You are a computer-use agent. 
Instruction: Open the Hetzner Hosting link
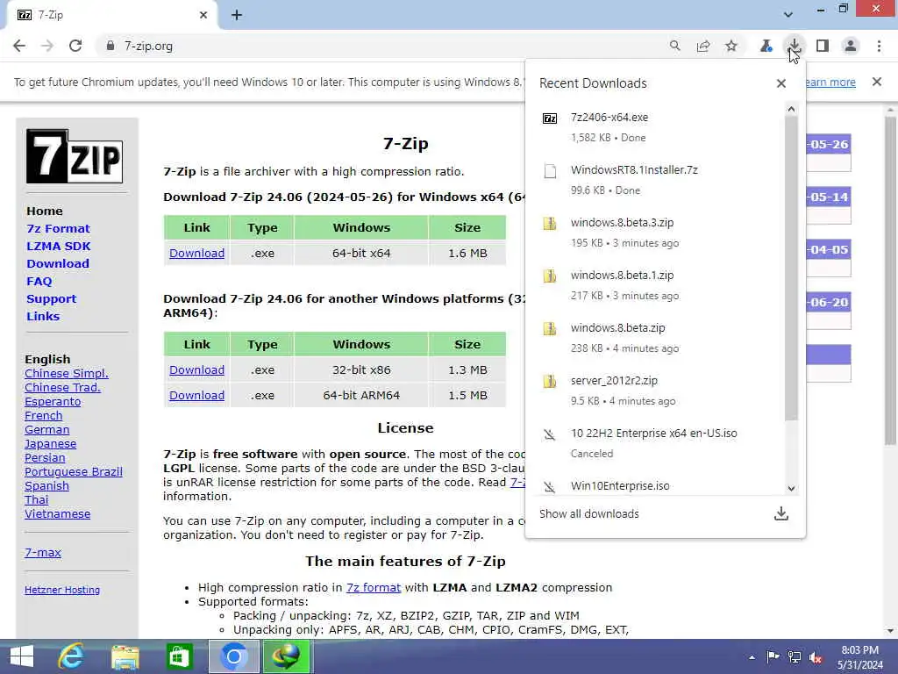coord(62,590)
